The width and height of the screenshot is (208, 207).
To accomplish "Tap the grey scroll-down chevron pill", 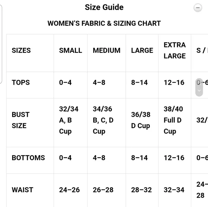I will pos(199,87).
